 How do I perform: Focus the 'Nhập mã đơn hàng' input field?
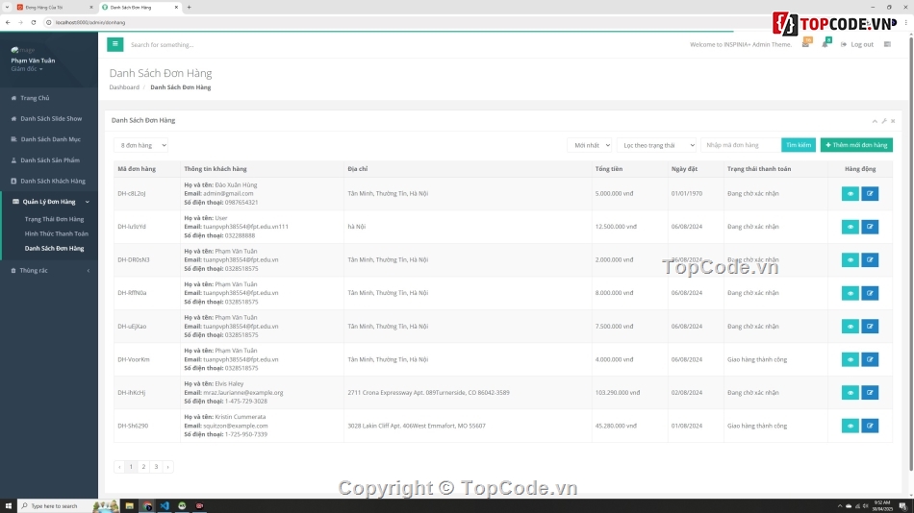(740, 145)
